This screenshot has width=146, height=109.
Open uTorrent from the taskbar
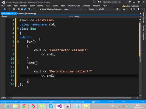42,106
